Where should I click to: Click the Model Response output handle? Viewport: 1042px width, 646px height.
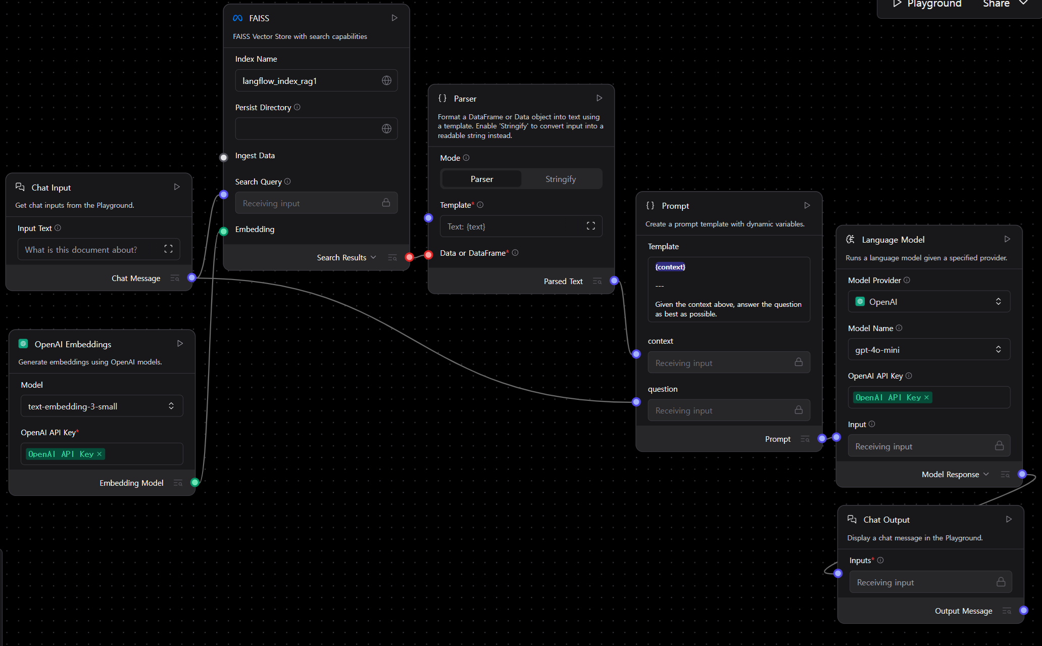[x=1022, y=474]
